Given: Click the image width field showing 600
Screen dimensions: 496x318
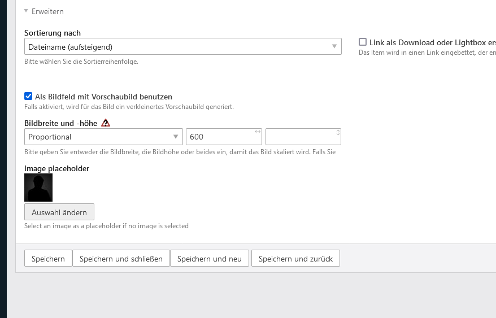Looking at the screenshot, I should (x=220, y=137).
